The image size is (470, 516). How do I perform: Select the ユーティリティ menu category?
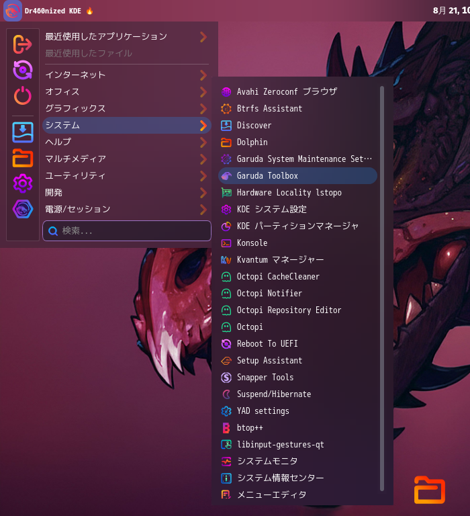tap(127, 176)
